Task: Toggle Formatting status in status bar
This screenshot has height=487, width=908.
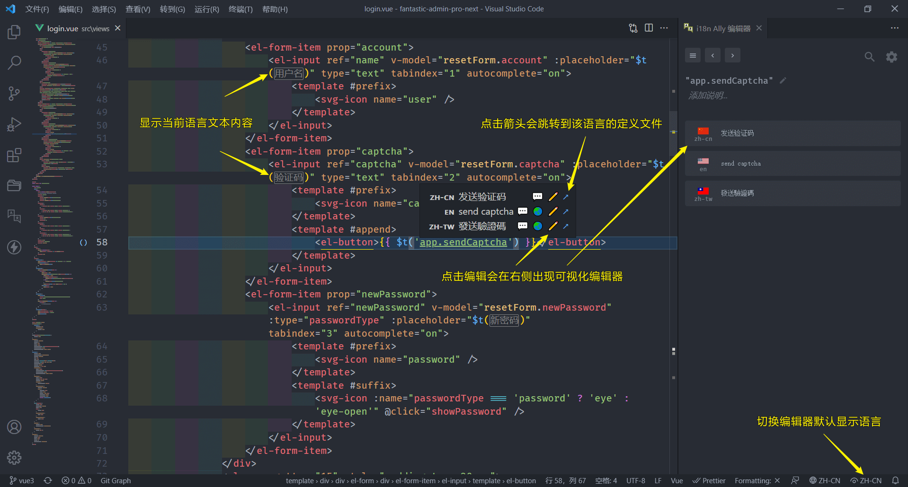Action: pos(757,480)
